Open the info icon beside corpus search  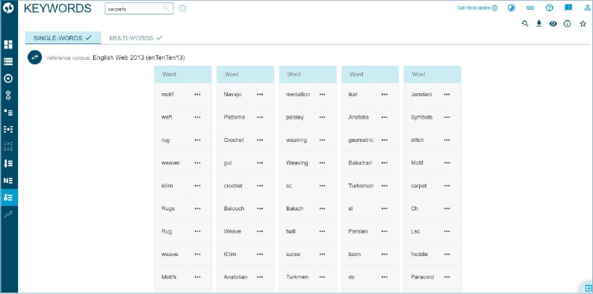[x=182, y=9]
